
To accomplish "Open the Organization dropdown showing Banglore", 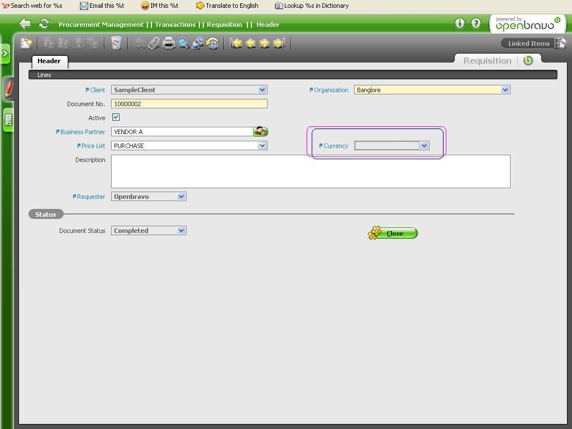I will click(505, 90).
